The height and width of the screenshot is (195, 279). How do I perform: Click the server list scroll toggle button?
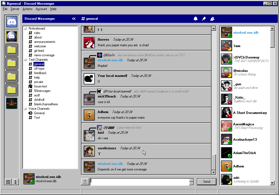pos(15,182)
